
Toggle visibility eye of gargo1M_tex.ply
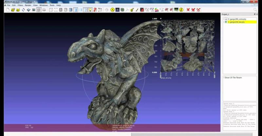pos(226,22)
